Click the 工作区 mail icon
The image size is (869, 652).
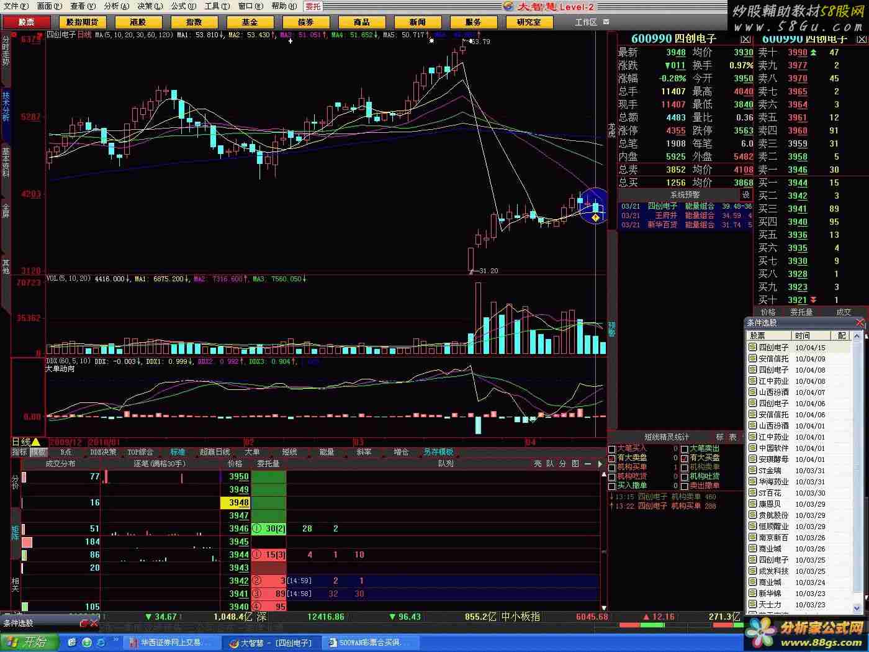[x=606, y=22]
